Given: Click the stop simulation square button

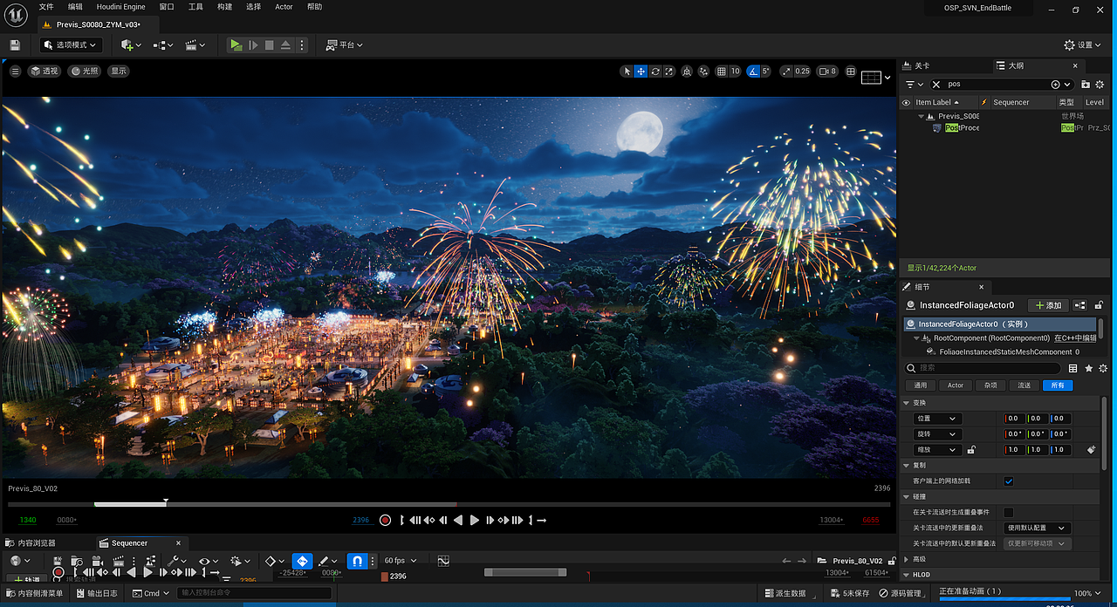Looking at the screenshot, I should coord(270,44).
